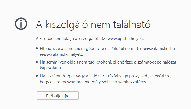The height and width of the screenshot is (109, 191).
Task: Click the bullet dot before Ellenőrizze a címet
Action: 37,49
